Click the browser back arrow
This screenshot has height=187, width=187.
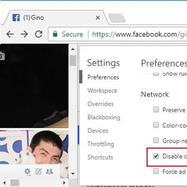click(10, 34)
